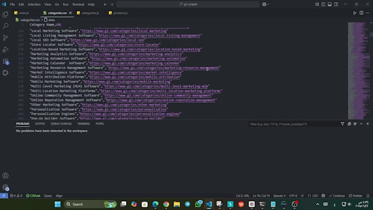Select the TERMINAL panel tab
373x210 pixels.
pyautogui.click(x=84, y=124)
